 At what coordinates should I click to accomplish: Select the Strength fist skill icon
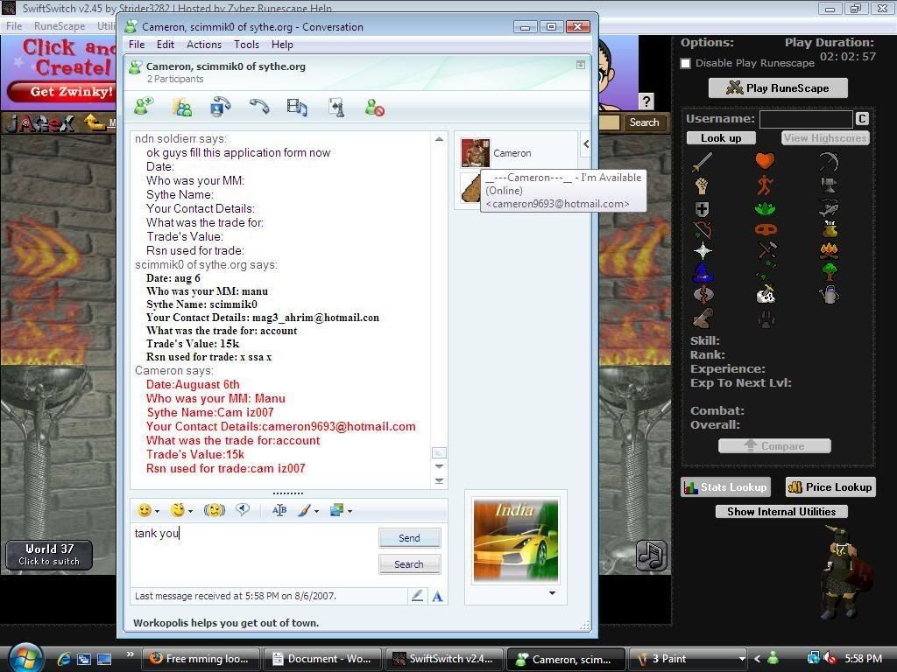coord(702,185)
